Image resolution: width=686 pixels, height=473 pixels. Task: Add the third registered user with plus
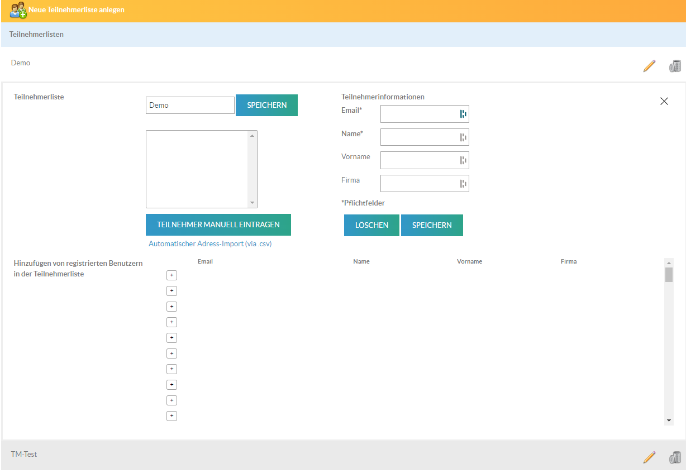coord(172,307)
